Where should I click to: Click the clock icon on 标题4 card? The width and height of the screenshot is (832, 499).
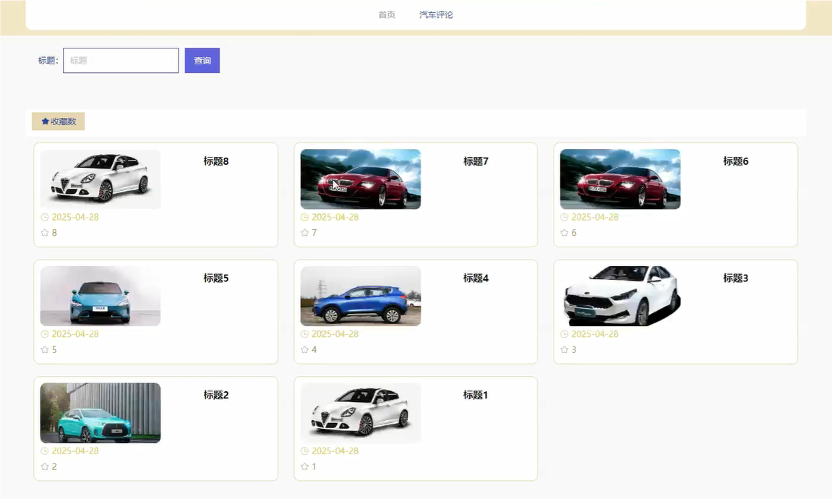304,334
